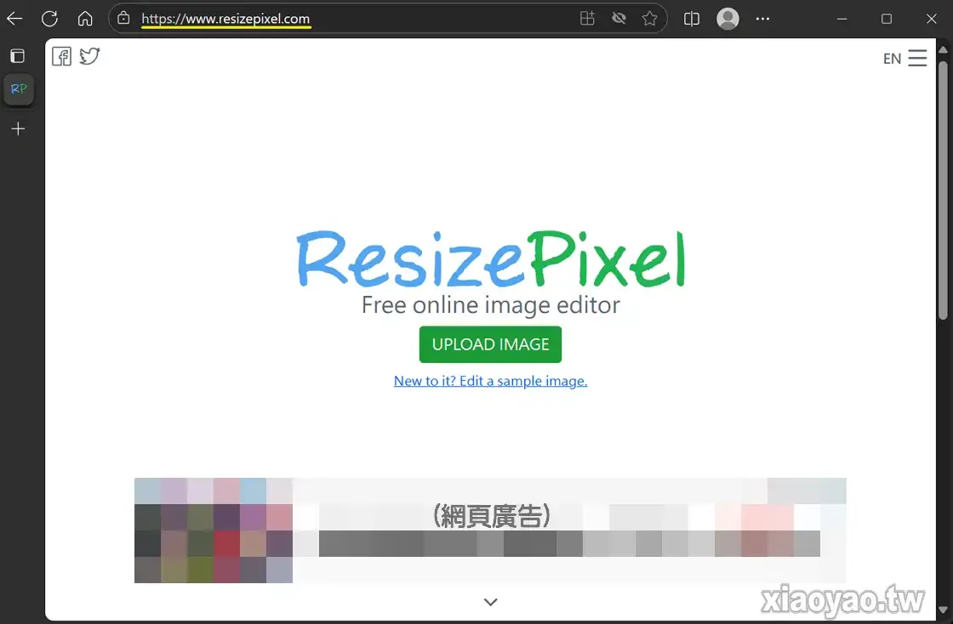Minimize the browser window
This screenshot has width=953, height=624.
(842, 19)
